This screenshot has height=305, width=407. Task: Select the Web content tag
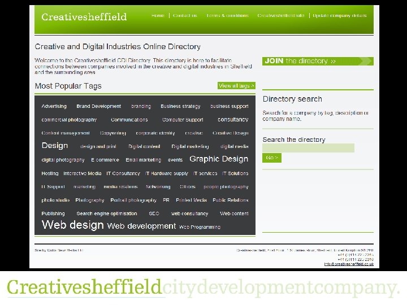(234, 213)
